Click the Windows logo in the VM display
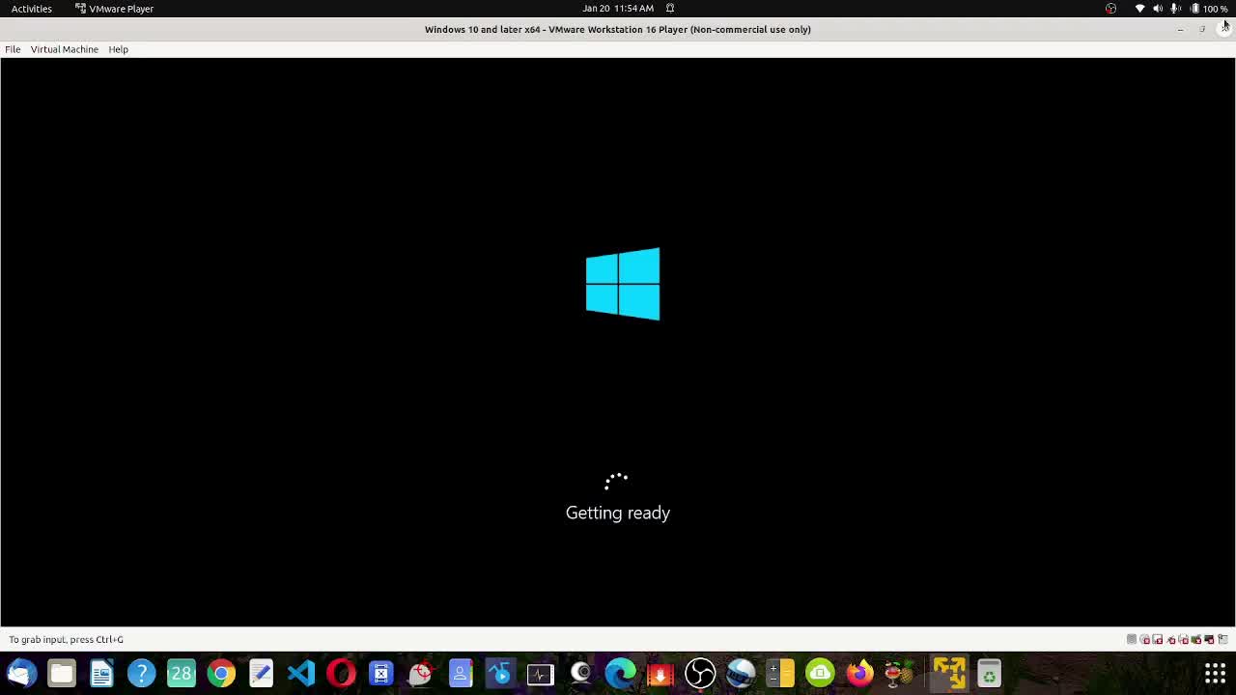The image size is (1236, 695). click(x=623, y=284)
